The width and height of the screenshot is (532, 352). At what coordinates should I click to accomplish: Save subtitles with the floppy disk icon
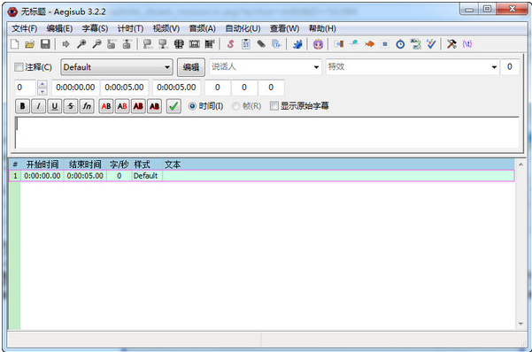coord(45,43)
